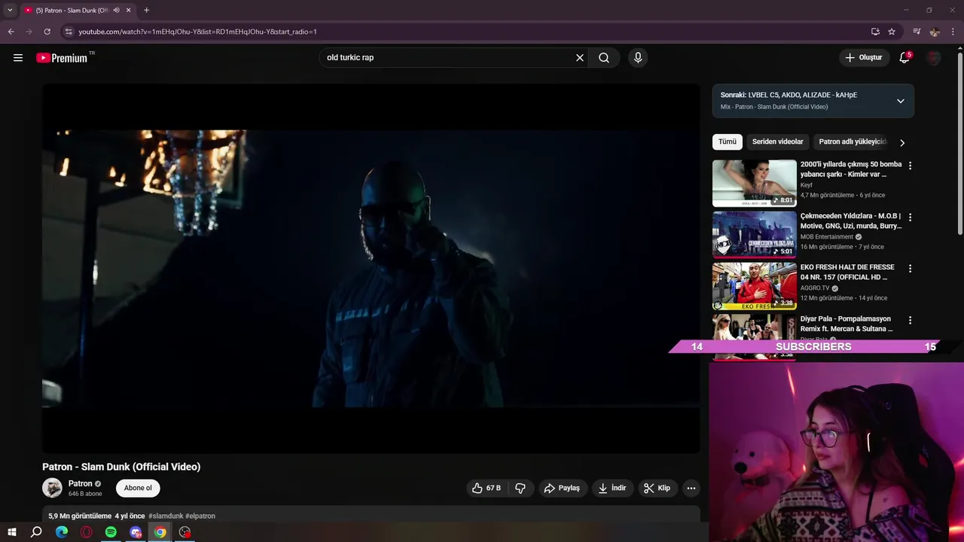Image resolution: width=964 pixels, height=542 pixels.
Task: Select the Seriden videolar chip
Action: point(777,142)
